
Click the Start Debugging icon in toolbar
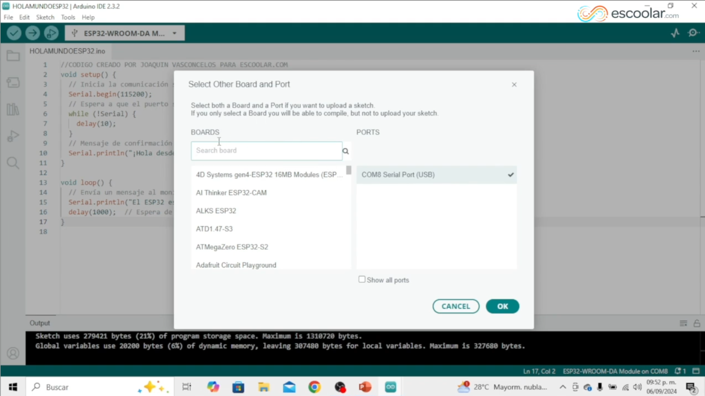click(x=51, y=33)
